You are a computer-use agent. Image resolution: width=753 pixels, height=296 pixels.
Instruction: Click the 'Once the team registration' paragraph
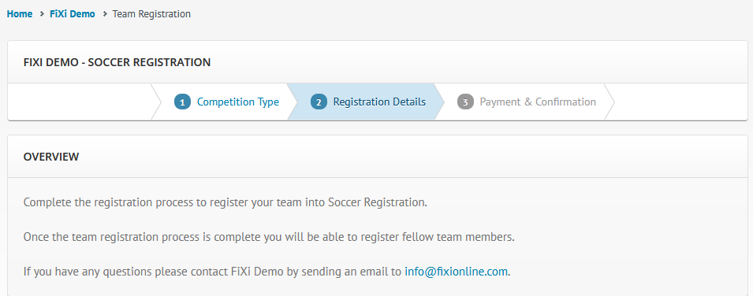click(269, 237)
